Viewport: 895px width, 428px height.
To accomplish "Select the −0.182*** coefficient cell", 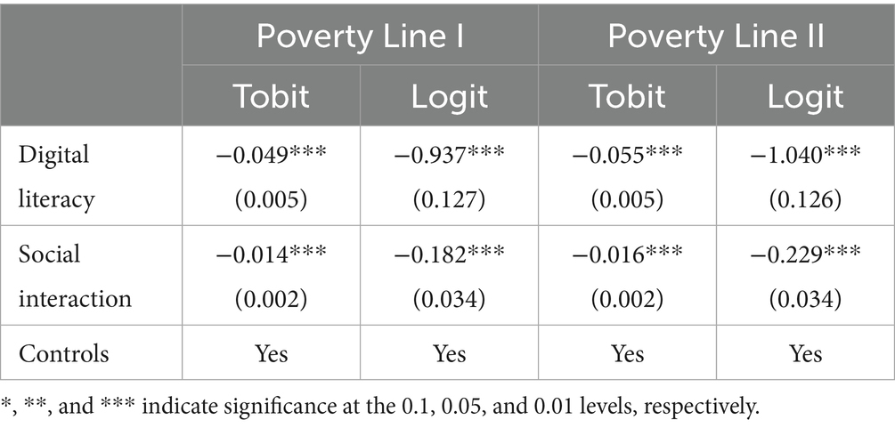I will click(449, 255).
